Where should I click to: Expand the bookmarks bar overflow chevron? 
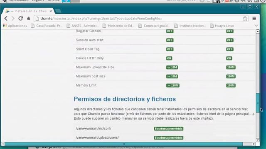pos(256,26)
